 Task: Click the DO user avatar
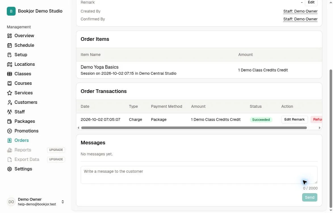(x=11, y=202)
